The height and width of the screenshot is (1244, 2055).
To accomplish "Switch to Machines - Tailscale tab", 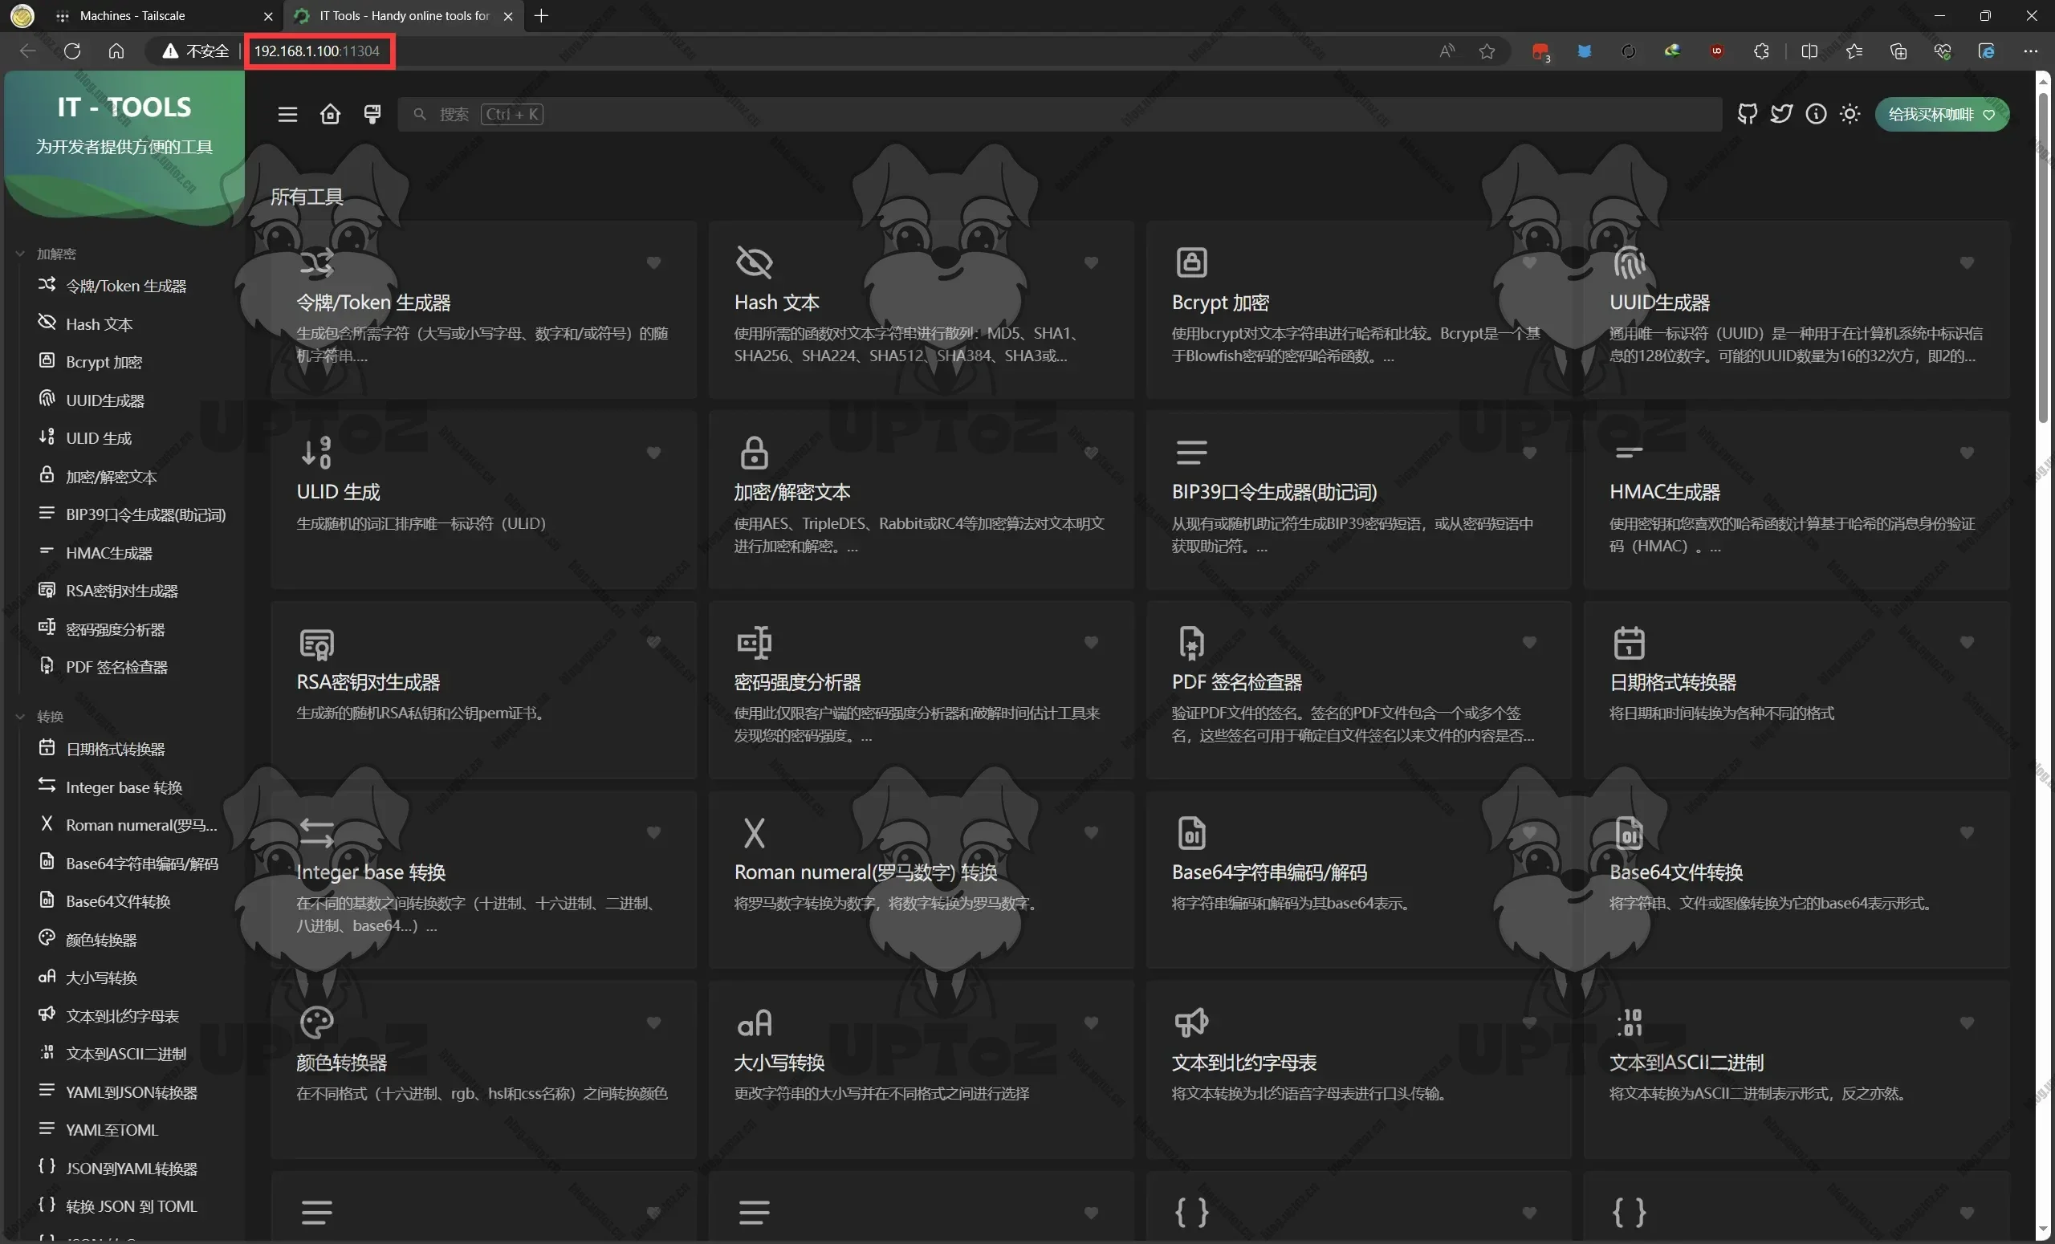I will (165, 16).
